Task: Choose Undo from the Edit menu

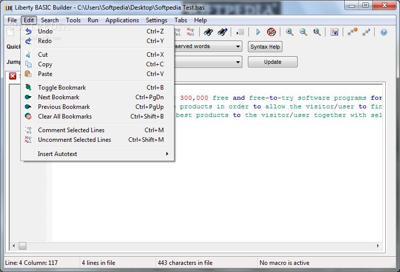Action: (x=97, y=31)
